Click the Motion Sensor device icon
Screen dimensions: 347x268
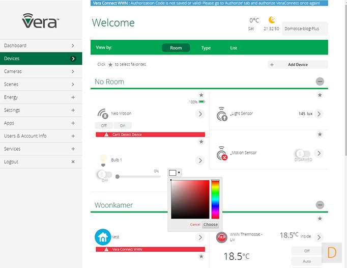tap(222, 153)
